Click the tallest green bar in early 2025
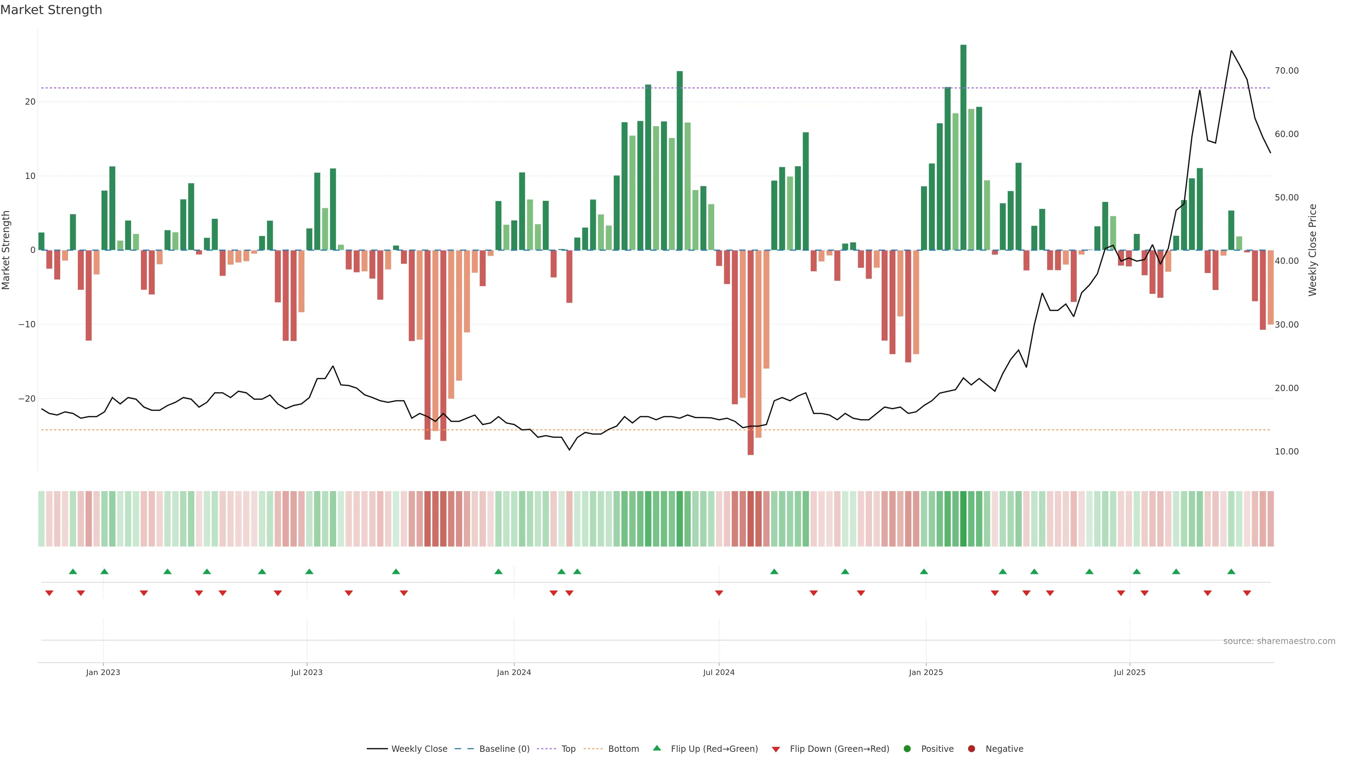Viewport: 1353px width, 761px height. 963,147
